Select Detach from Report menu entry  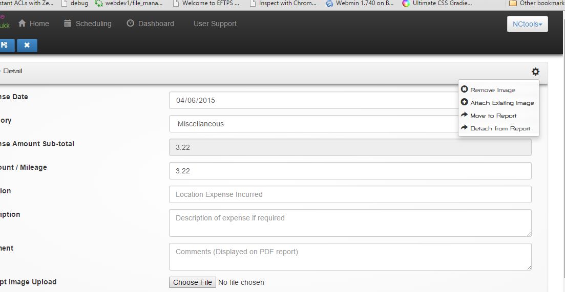coord(499,128)
